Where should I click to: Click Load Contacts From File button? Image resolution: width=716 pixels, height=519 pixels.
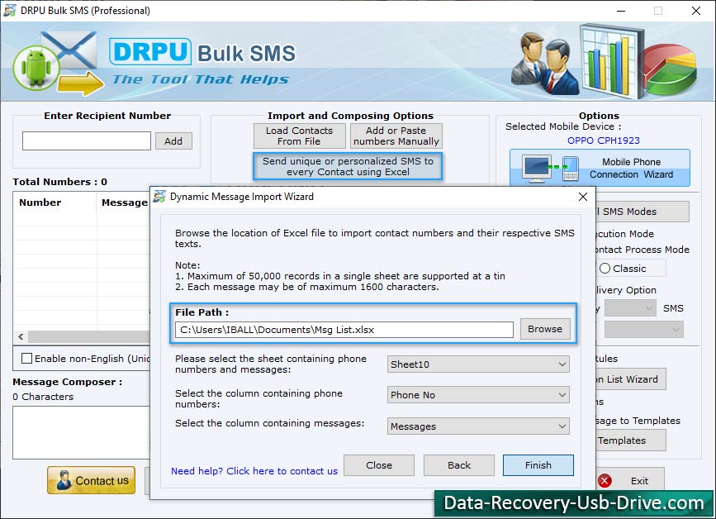(299, 136)
